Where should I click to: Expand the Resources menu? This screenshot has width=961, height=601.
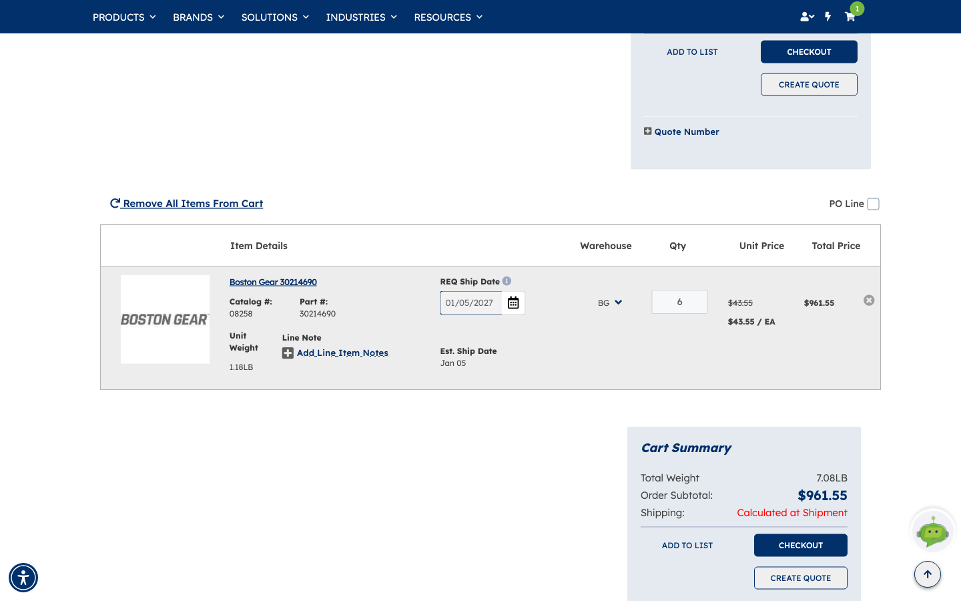point(448,17)
